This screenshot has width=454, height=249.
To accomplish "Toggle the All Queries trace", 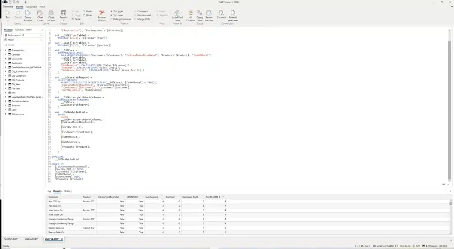I will coord(190,15).
